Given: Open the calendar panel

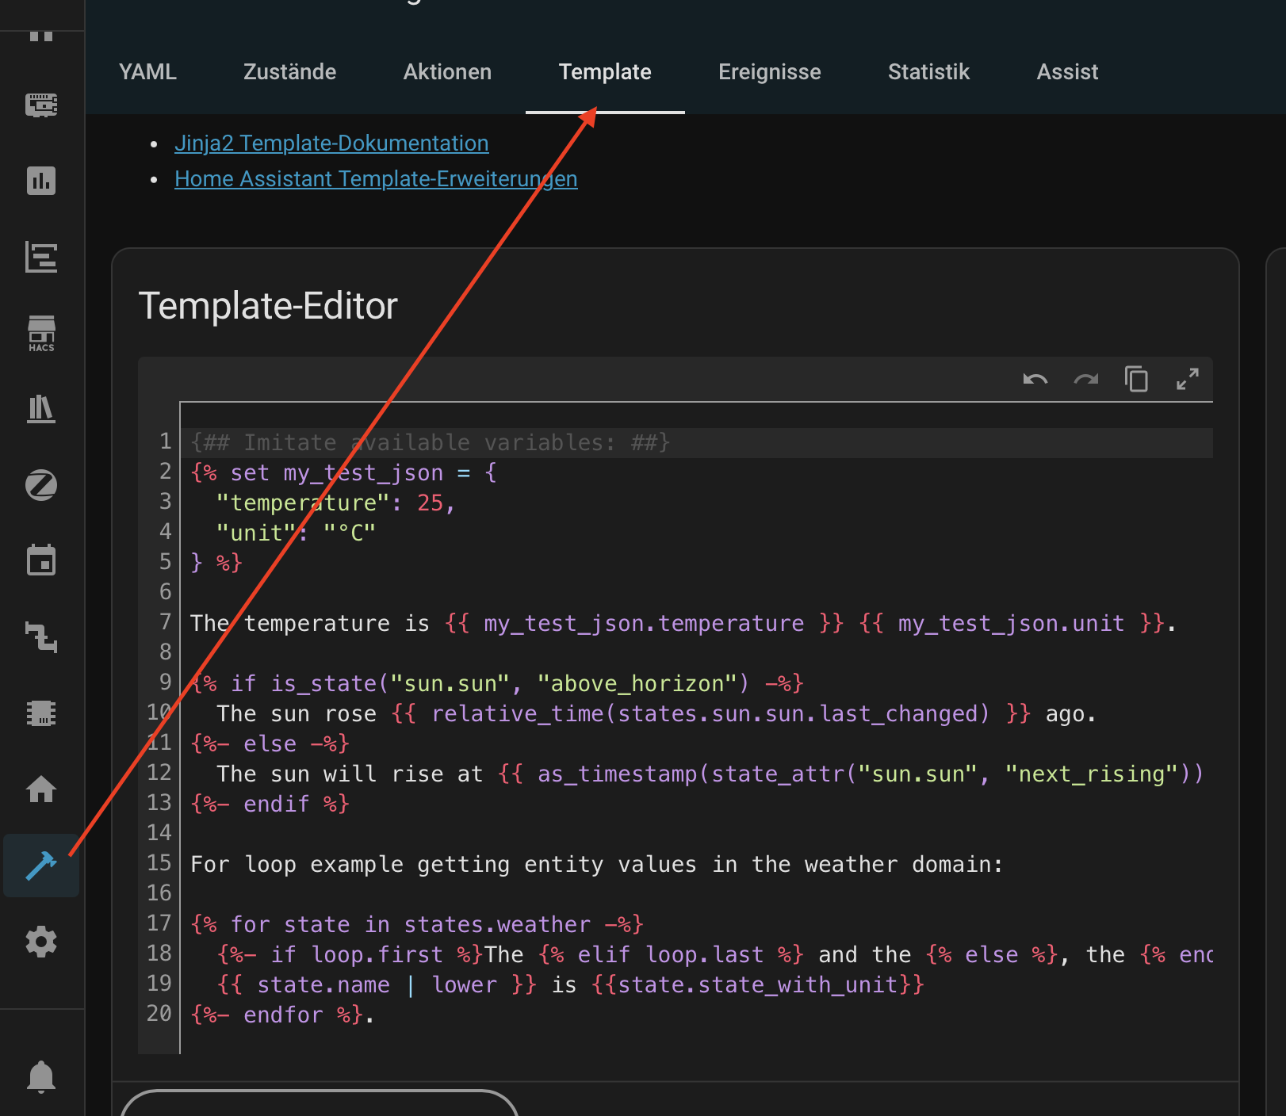Looking at the screenshot, I should 41,560.
